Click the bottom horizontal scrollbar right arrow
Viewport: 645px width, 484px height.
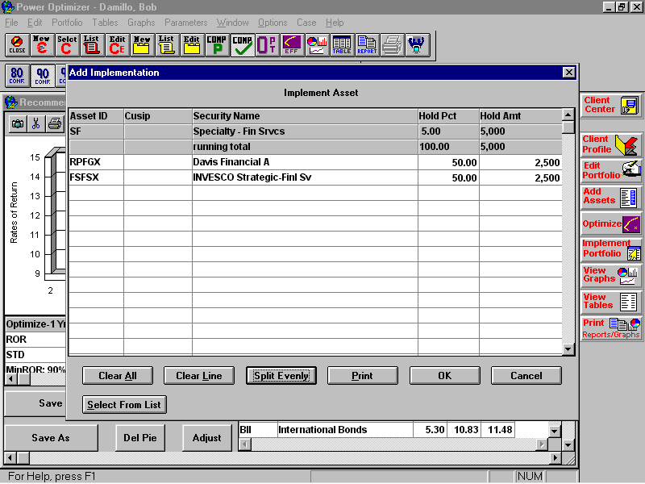tap(556, 457)
